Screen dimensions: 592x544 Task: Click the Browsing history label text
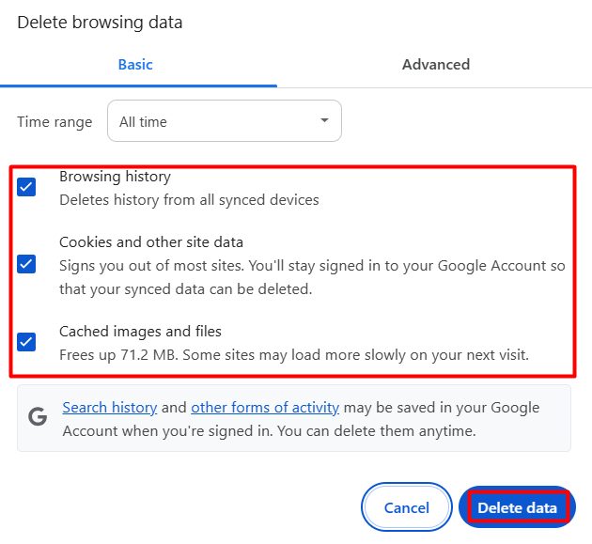point(116,177)
